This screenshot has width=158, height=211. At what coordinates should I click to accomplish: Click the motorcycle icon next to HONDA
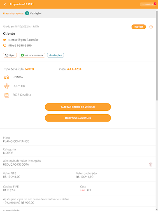click(7, 77)
